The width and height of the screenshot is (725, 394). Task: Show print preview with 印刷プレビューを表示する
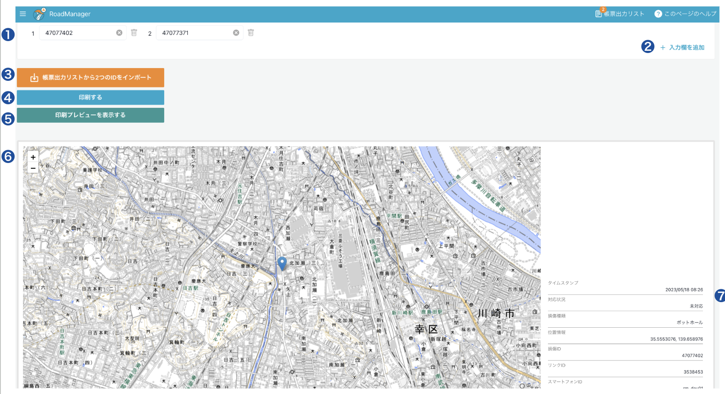click(91, 115)
